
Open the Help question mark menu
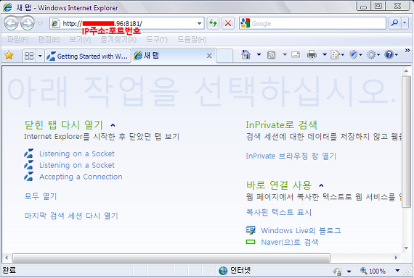(391, 55)
